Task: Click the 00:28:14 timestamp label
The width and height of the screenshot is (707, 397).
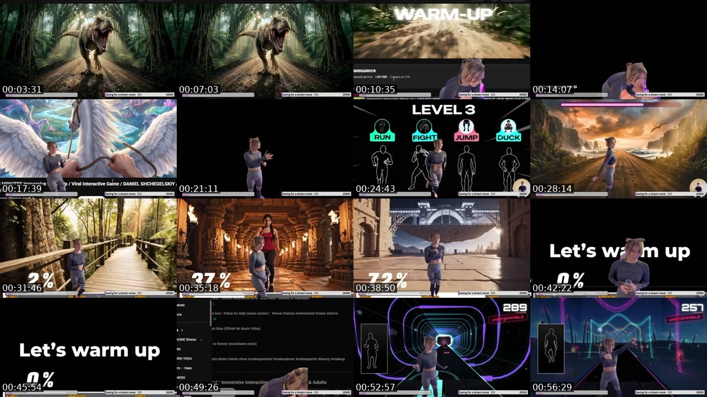Action: pos(552,189)
